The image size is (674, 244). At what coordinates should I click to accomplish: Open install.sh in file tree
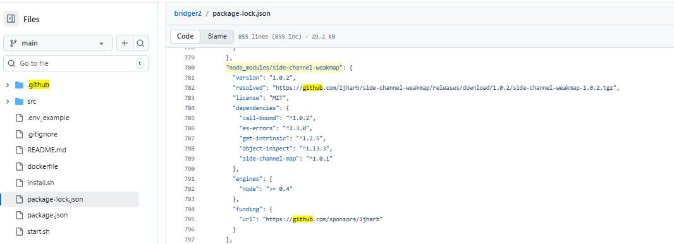point(40,183)
